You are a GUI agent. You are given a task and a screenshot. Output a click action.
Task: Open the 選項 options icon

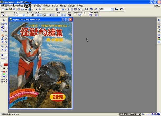[91, 15]
